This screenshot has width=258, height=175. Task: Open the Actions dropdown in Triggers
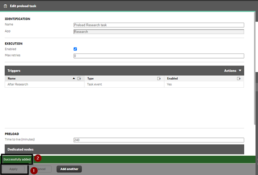click(233, 71)
